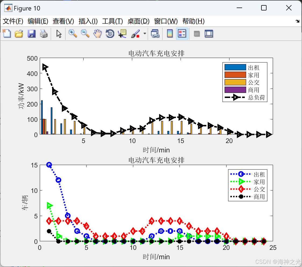Print the figure with the printer icon
The height and width of the screenshot is (267, 302).
44,34
